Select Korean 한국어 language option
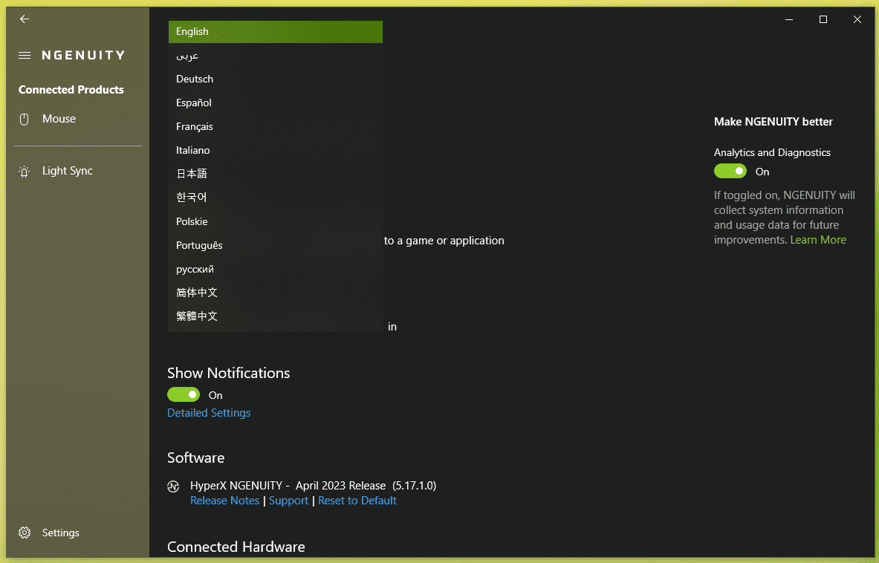Viewport: 879px width, 563px height. coord(275,197)
